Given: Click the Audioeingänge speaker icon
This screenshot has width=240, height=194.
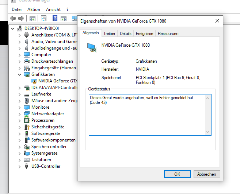Looking at the screenshot, I should point(26,48).
